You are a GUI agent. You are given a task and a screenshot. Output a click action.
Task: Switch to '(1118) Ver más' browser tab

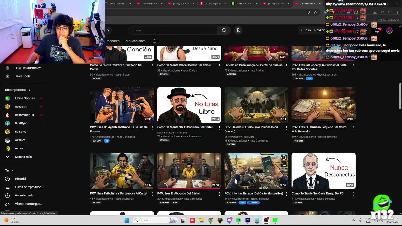(149, 3)
